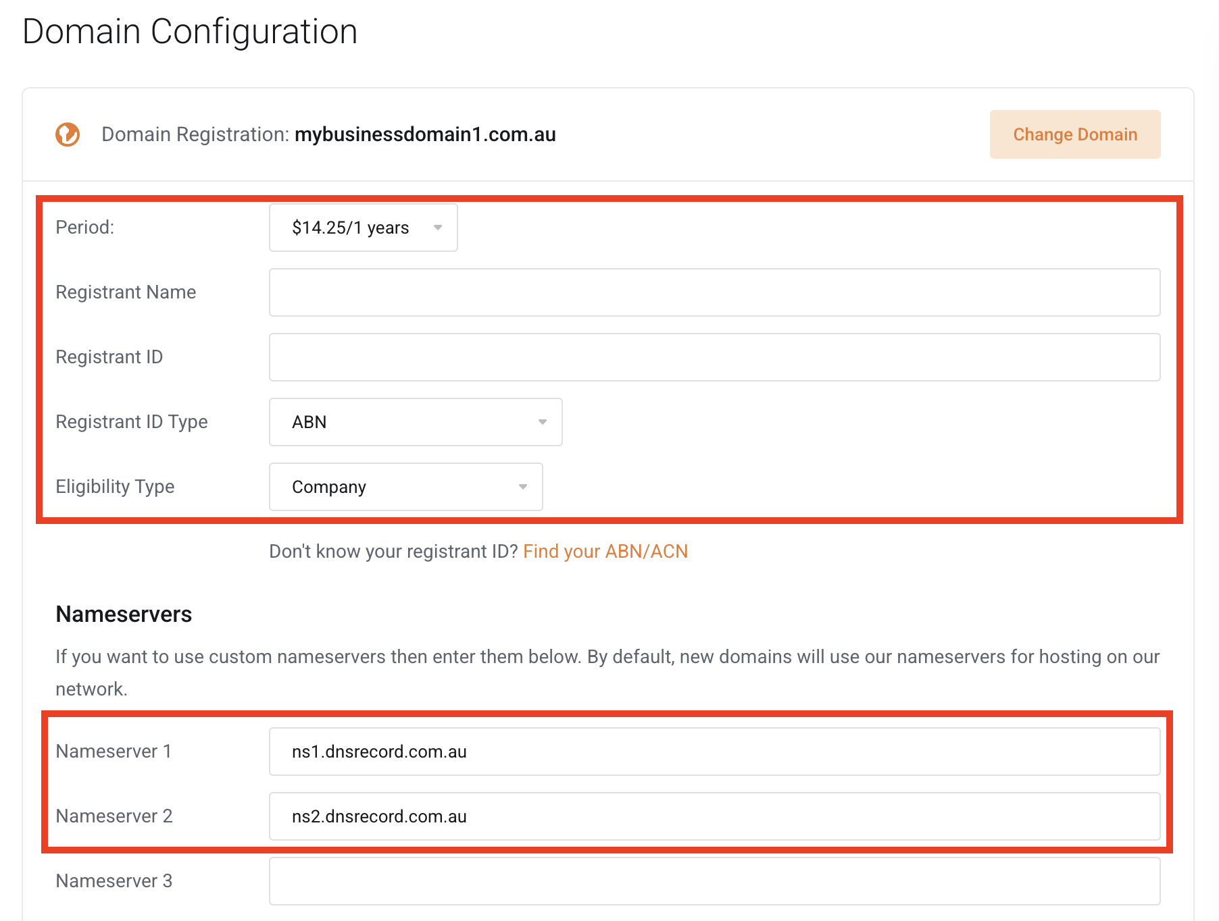Select the $14.25/1 years period value
1219x921 pixels.
(x=350, y=228)
